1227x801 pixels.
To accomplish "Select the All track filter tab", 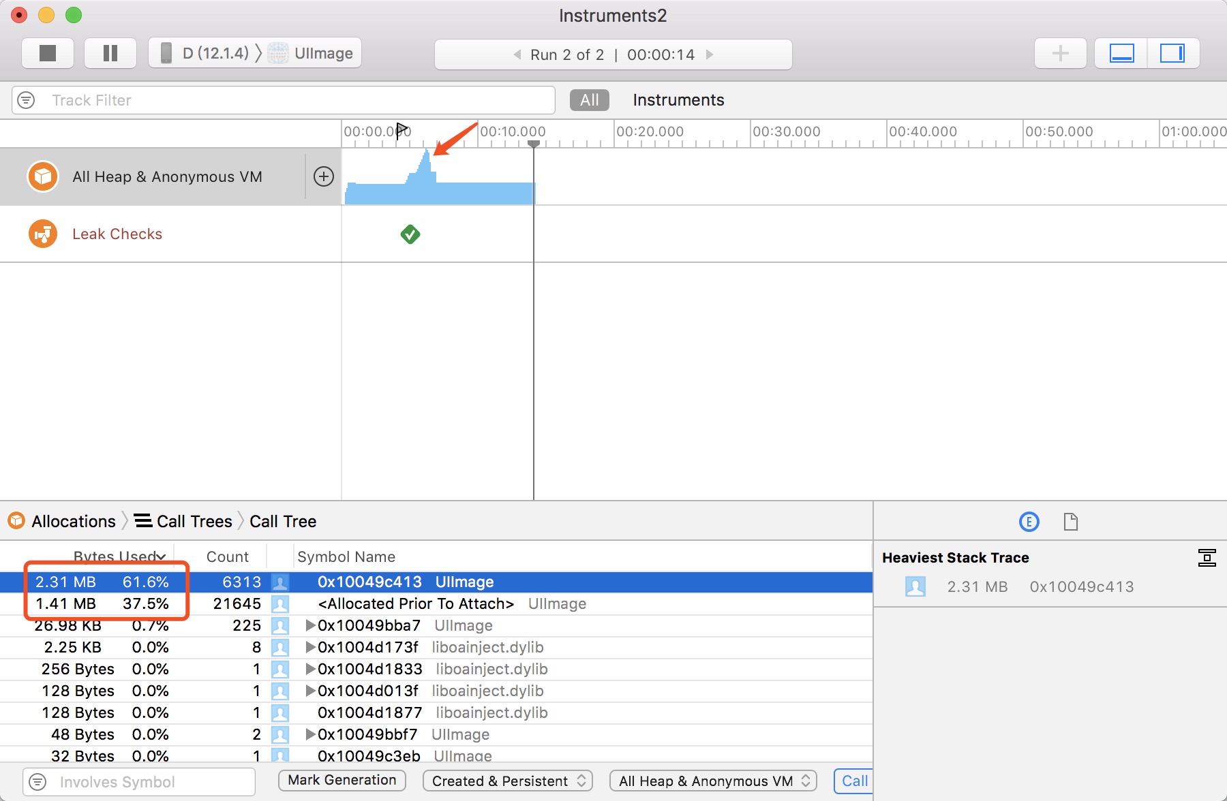I will click(590, 100).
